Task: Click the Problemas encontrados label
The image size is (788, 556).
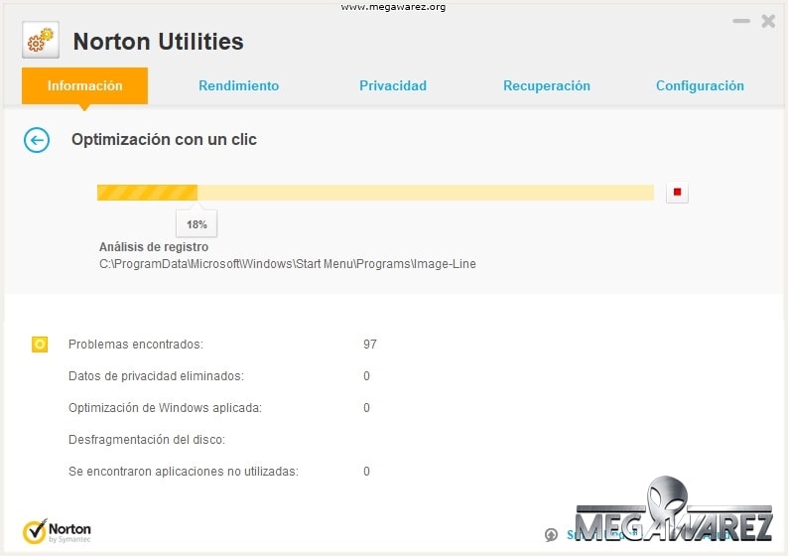Action: pyautogui.click(x=136, y=345)
